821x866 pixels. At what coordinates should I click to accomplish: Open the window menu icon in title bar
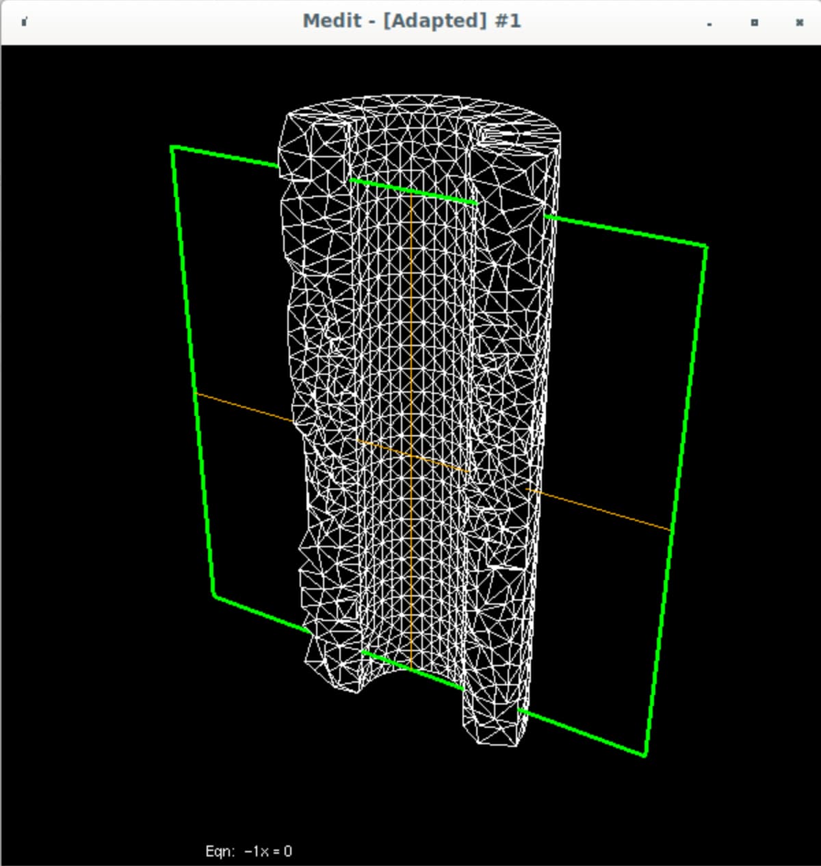(x=24, y=22)
